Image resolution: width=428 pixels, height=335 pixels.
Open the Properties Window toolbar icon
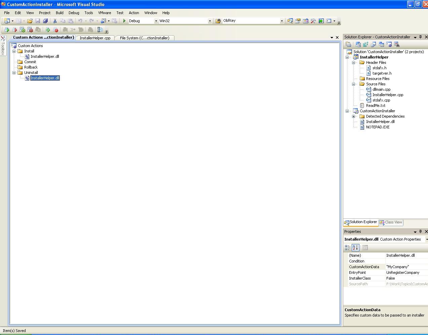[298, 21]
